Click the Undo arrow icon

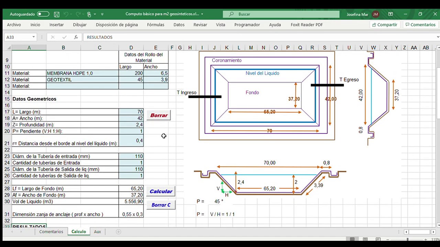[66, 14]
